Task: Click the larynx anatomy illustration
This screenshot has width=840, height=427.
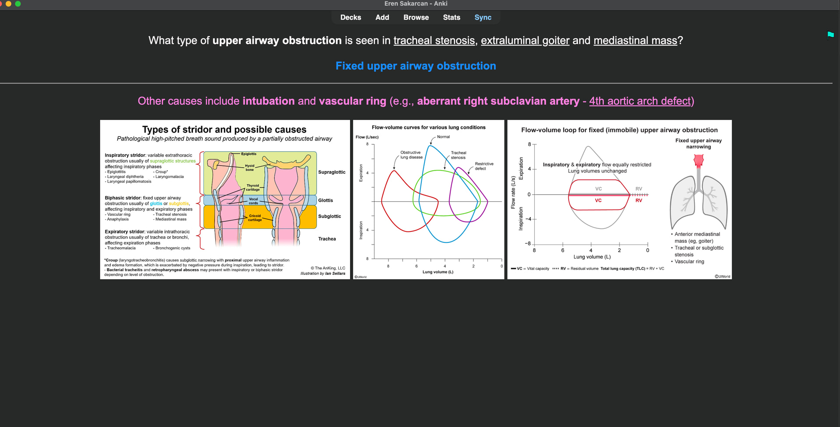Action: click(259, 199)
